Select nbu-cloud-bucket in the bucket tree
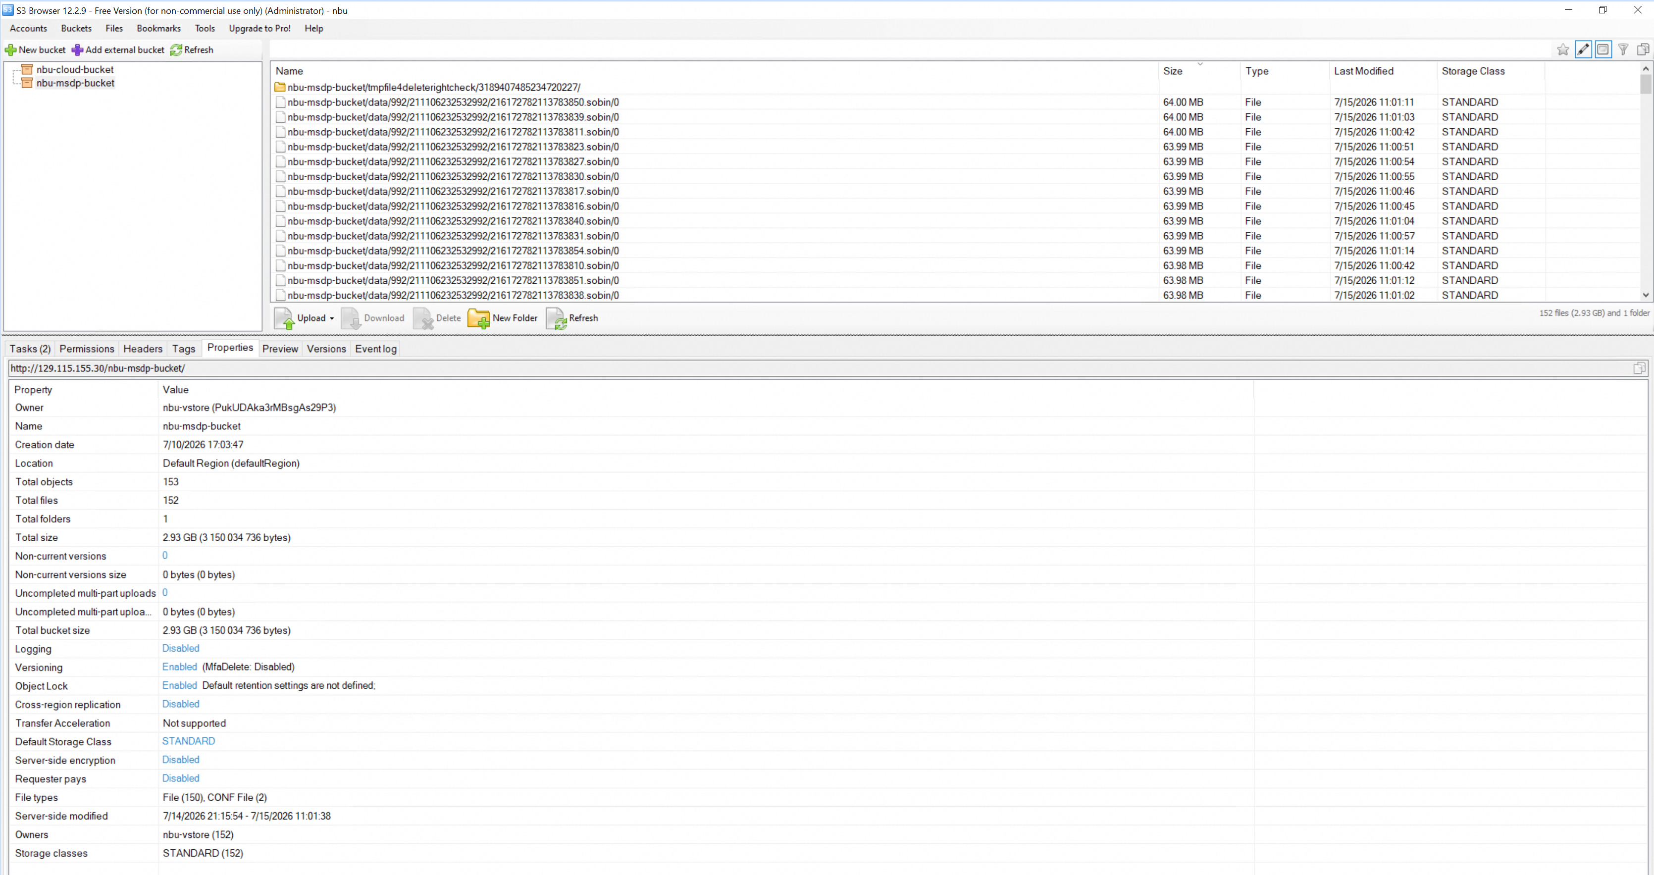 pyautogui.click(x=74, y=69)
